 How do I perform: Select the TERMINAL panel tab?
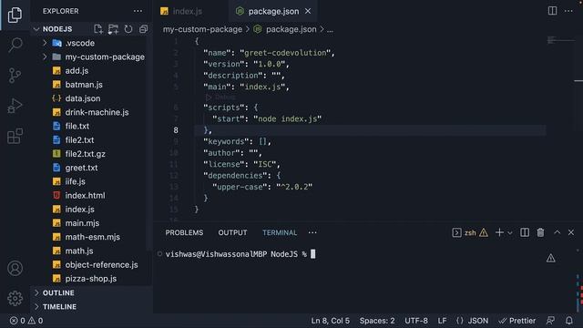click(x=280, y=233)
